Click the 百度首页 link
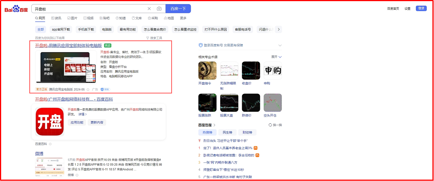This screenshot has height=181, width=434. click(393, 8)
